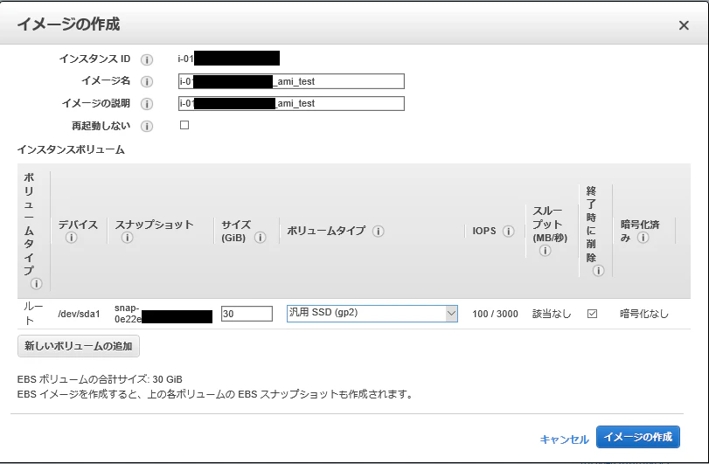Open the 汎用 SSD (gp2) volume type dropdown
Viewport: 709px width, 464px height.
(372, 314)
